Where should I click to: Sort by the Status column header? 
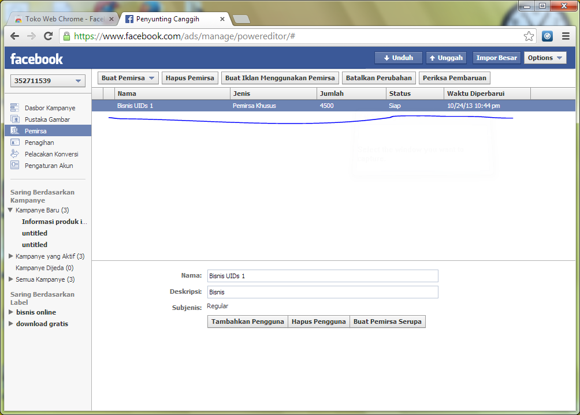pyautogui.click(x=415, y=94)
